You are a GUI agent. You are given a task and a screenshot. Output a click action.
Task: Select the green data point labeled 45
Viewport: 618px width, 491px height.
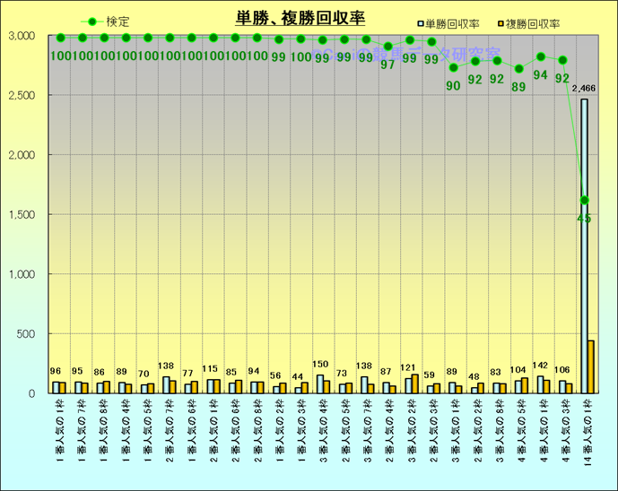point(584,200)
